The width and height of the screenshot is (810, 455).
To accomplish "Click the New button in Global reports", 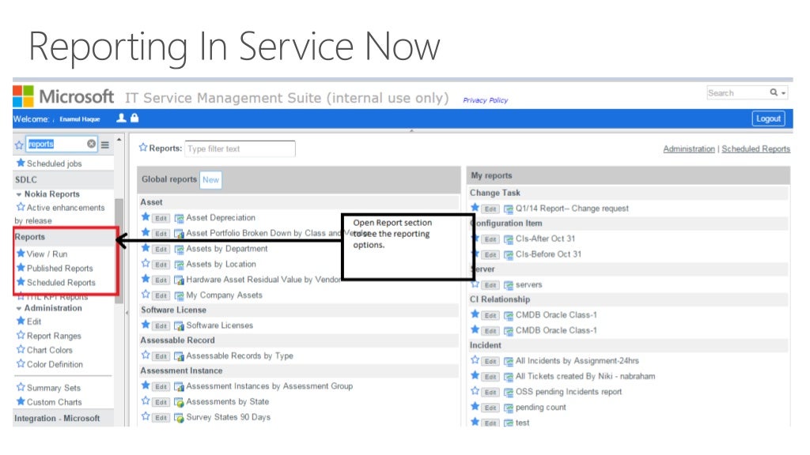I will [x=210, y=179].
